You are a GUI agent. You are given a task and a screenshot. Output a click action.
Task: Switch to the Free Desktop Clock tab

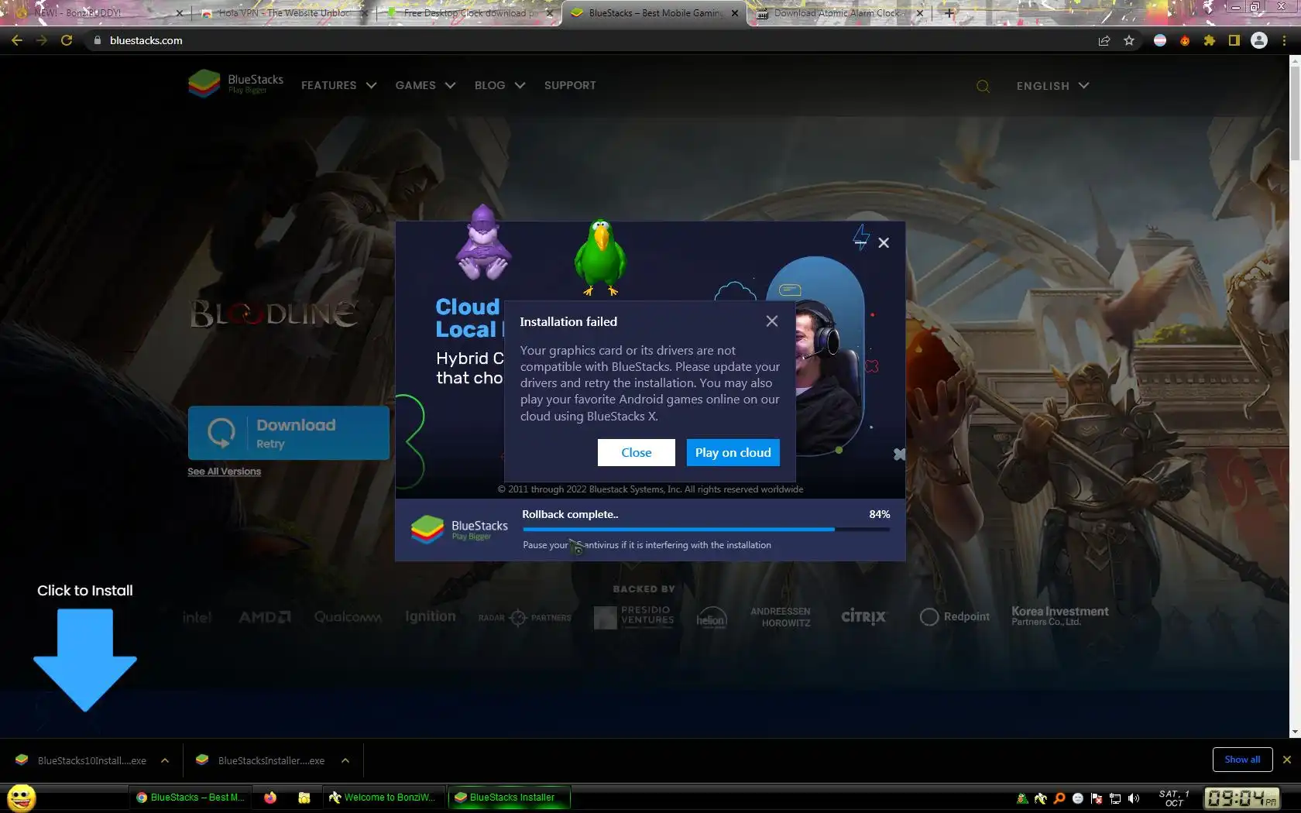coord(468,13)
